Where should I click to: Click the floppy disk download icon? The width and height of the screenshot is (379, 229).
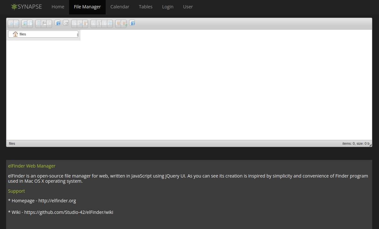pyautogui.click(x=44, y=23)
